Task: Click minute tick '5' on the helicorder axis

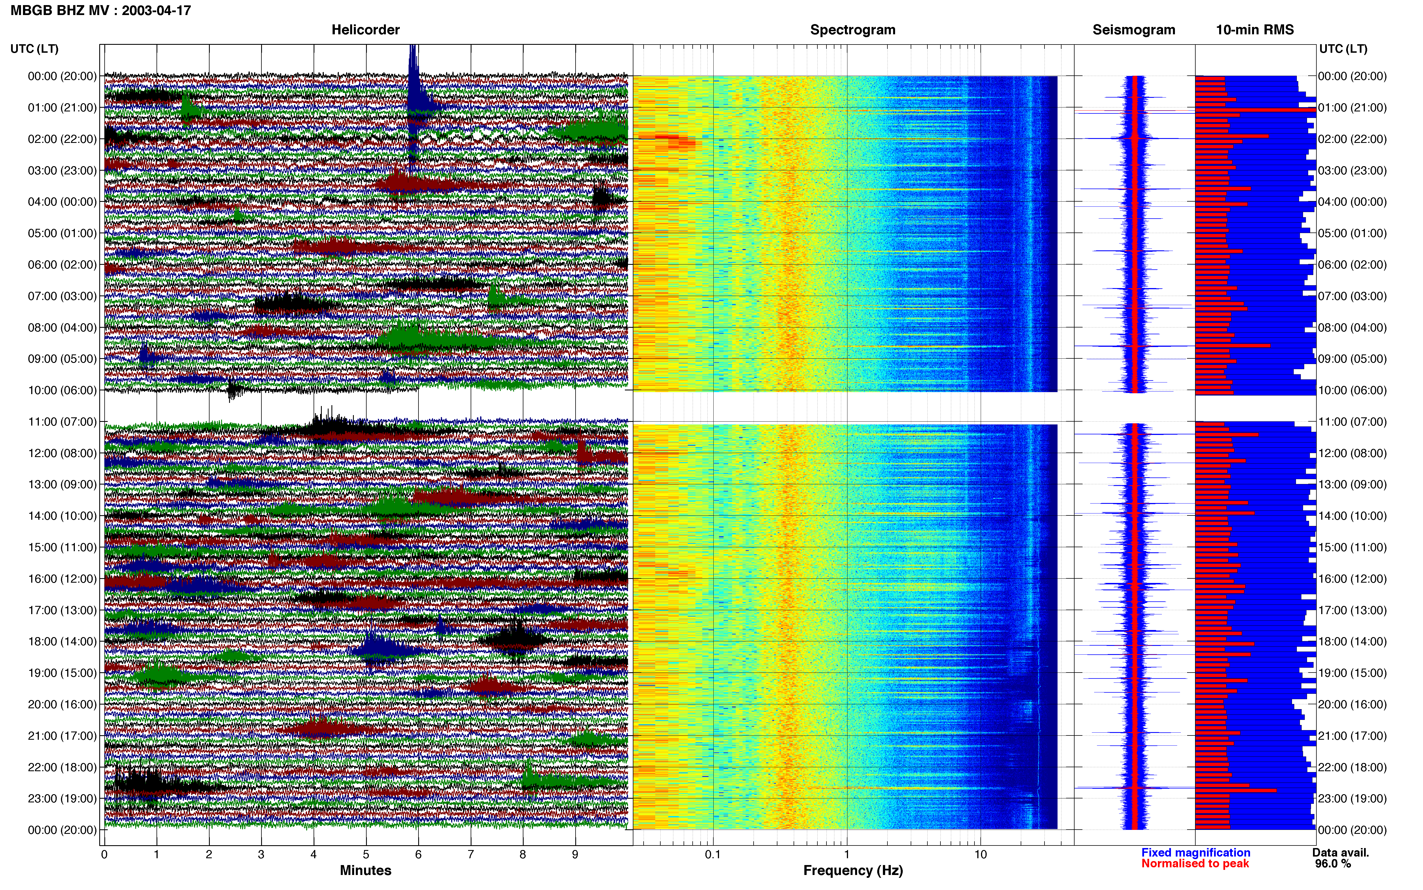Action: tap(366, 854)
